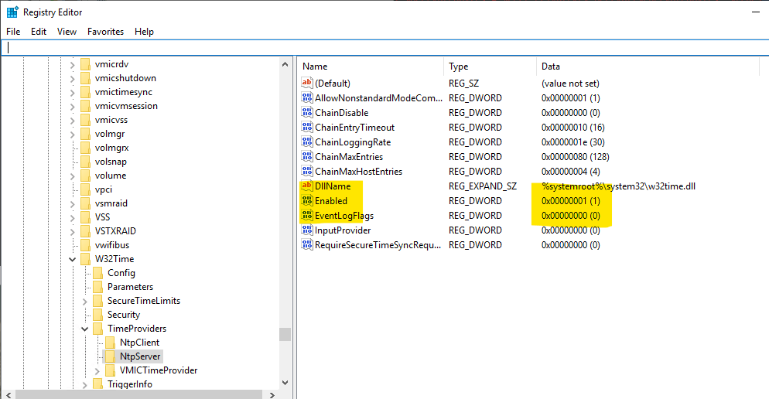Click the folder icon for VSS key
The image size is (769, 399).
coord(86,217)
